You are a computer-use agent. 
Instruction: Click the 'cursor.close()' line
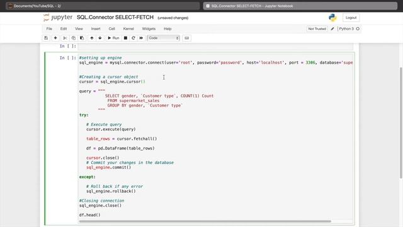(103, 158)
